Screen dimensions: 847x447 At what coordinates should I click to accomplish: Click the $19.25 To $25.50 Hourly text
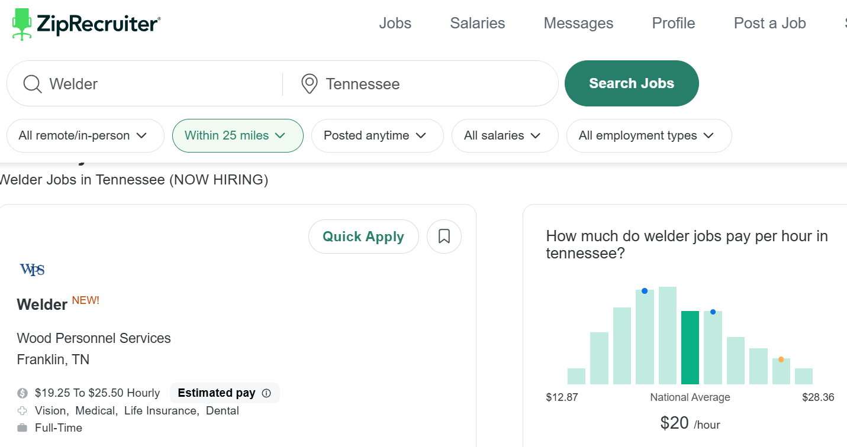coord(98,393)
